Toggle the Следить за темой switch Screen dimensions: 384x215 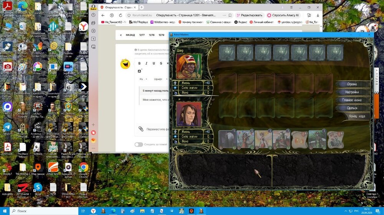[x=139, y=145]
